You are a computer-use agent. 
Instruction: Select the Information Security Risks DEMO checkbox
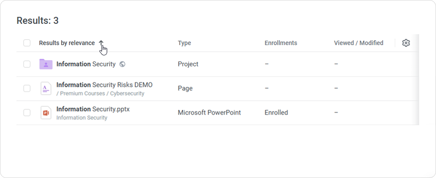27,88
